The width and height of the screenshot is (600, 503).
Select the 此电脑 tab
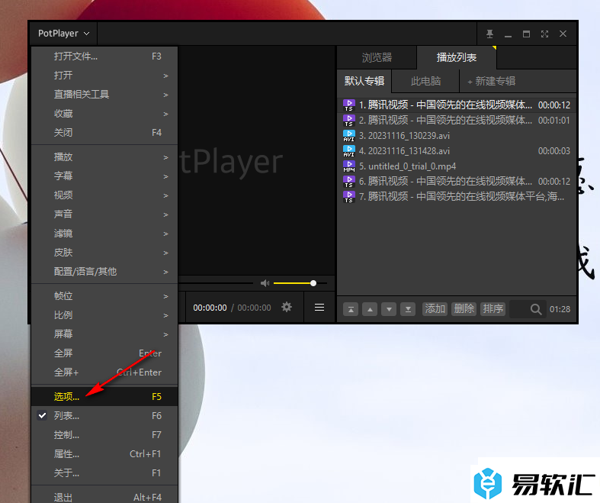coord(425,81)
